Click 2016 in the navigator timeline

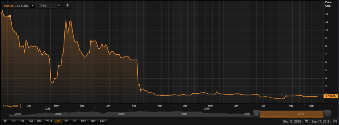tap(121, 114)
